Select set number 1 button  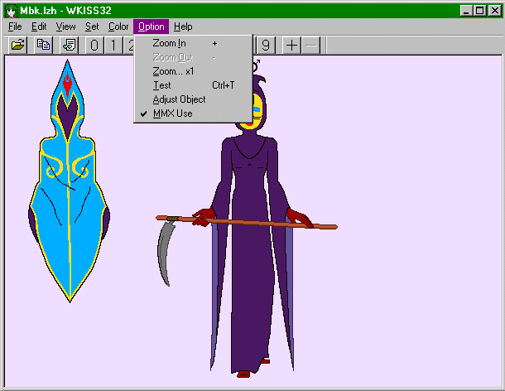click(113, 45)
